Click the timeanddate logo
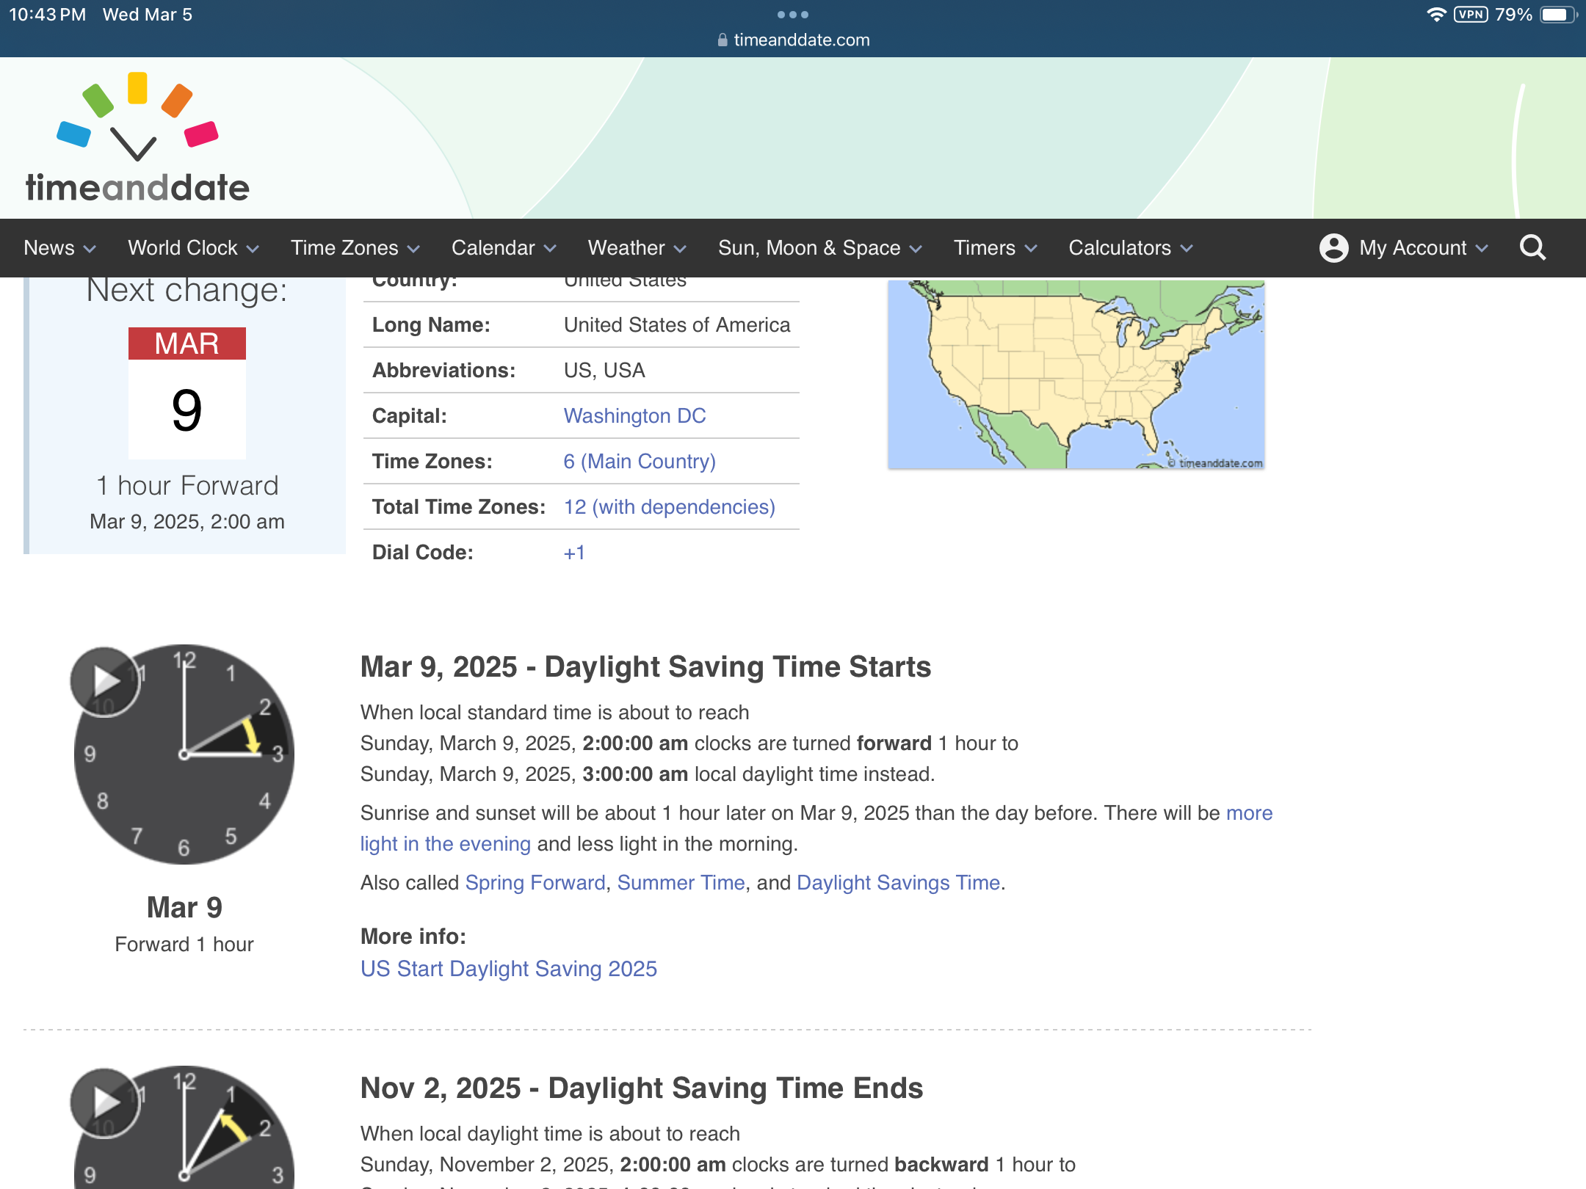 (x=137, y=137)
